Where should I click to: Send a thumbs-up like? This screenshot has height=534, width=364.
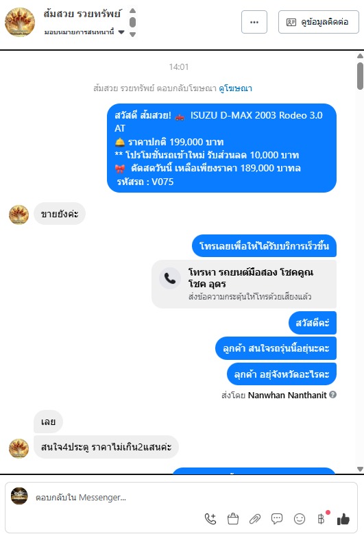pos(343,519)
